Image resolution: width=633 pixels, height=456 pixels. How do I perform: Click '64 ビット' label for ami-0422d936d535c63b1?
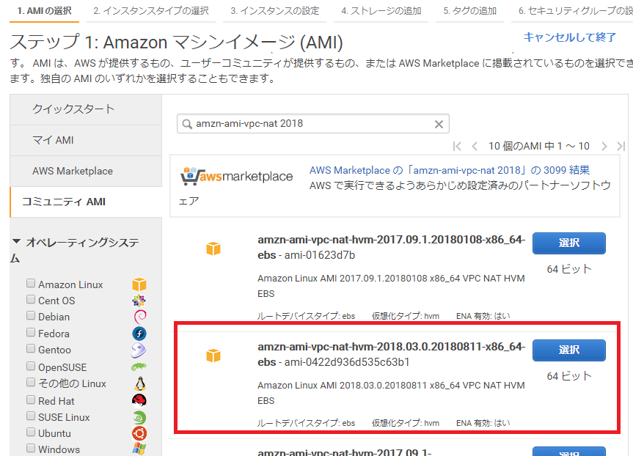click(x=569, y=376)
